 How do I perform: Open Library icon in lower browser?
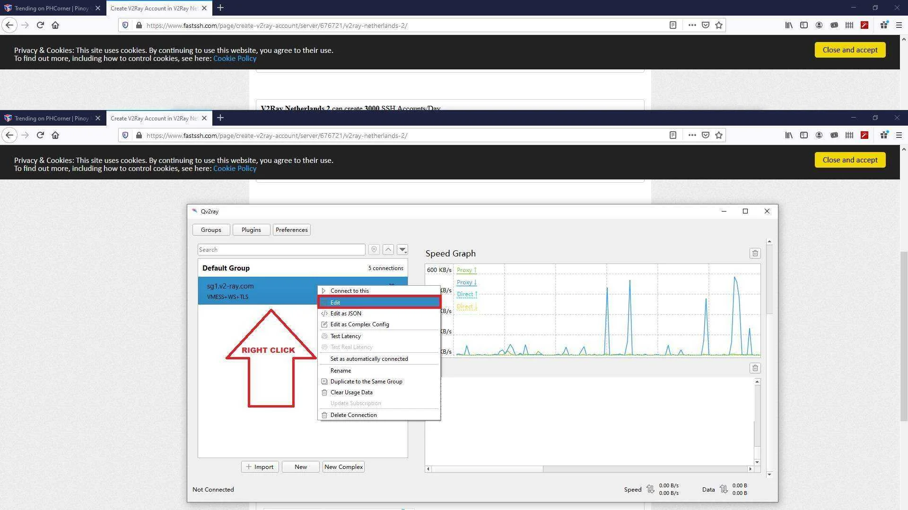pyautogui.click(x=789, y=136)
